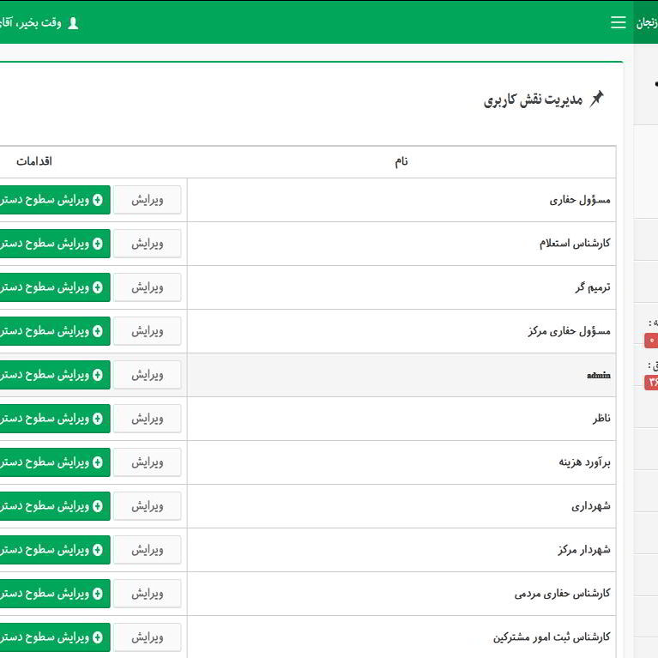The width and height of the screenshot is (658, 658).
Task: Click the plus icon in شهرداری row
Action: 97,506
